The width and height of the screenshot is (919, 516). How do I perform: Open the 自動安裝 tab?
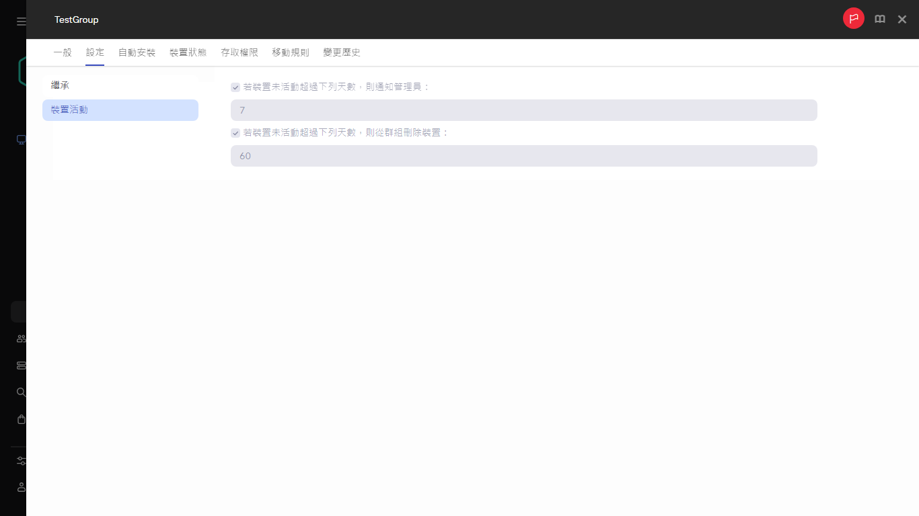[x=137, y=52]
